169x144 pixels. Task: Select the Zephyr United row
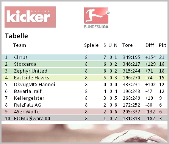pos(84,71)
